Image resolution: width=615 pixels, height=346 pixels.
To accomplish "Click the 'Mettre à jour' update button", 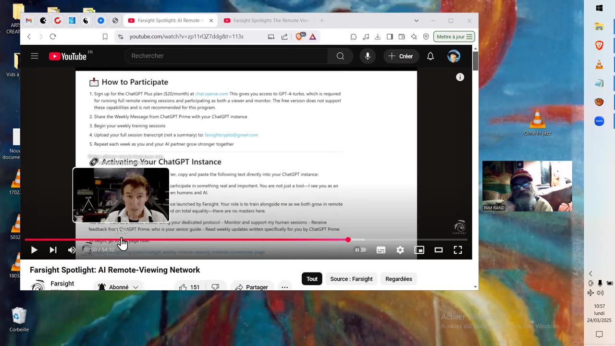I will [x=454, y=37].
